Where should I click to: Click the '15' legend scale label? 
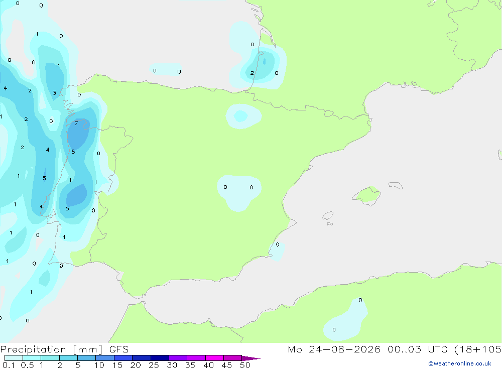coord(117,365)
